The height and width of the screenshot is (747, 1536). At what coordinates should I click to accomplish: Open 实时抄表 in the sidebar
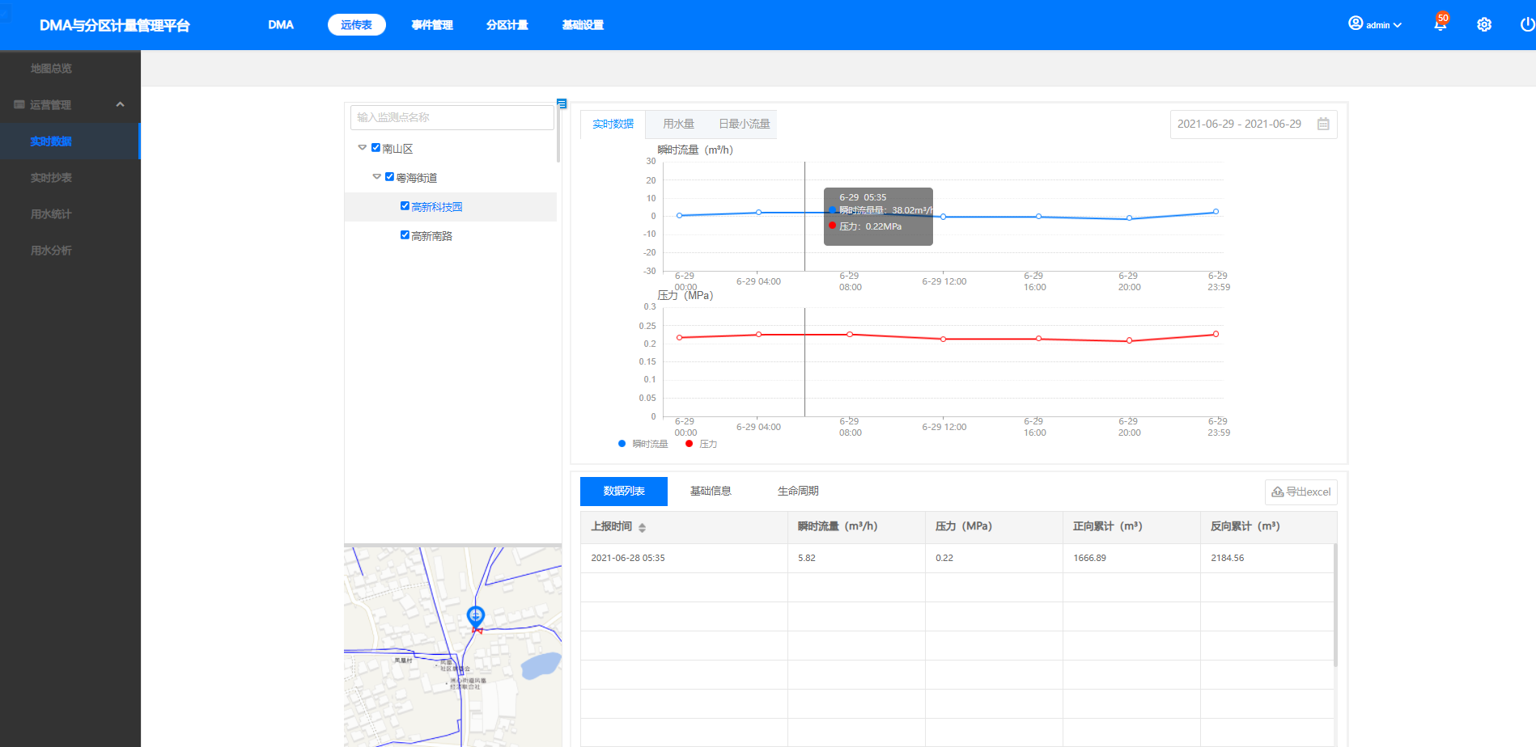coord(51,178)
